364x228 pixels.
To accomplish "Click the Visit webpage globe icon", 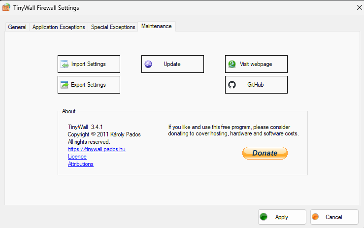I will [232, 64].
